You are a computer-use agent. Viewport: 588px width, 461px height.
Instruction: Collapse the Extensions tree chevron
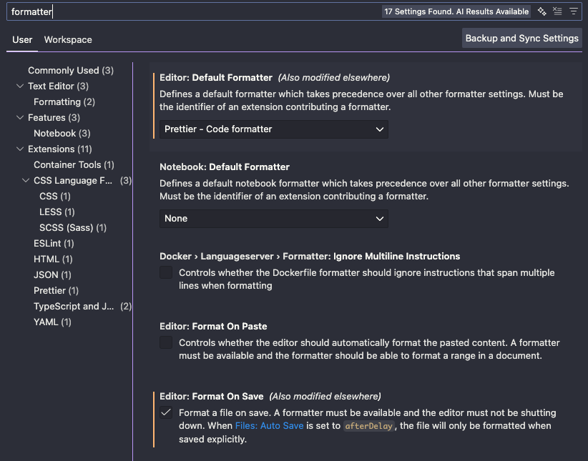tap(20, 149)
